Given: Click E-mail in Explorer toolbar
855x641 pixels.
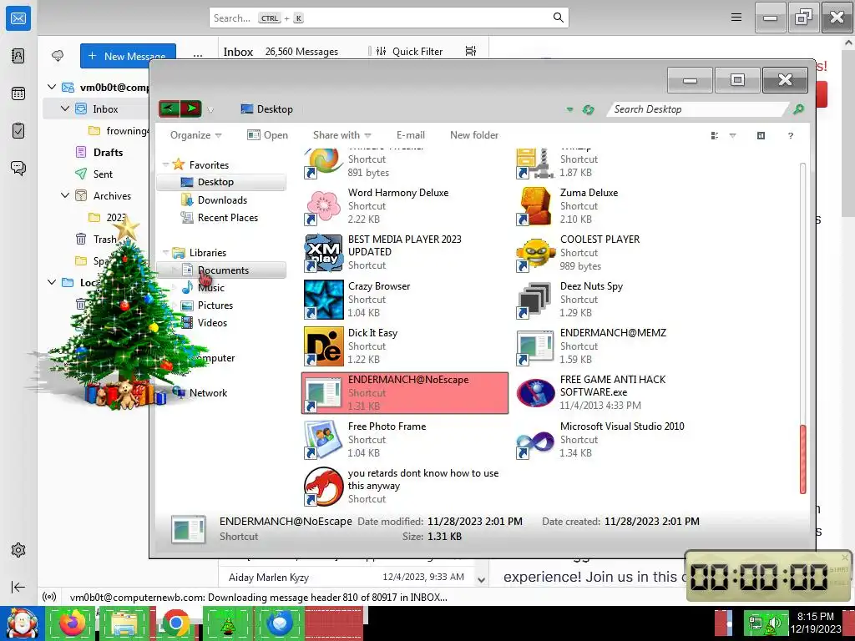Looking at the screenshot, I should 411,135.
